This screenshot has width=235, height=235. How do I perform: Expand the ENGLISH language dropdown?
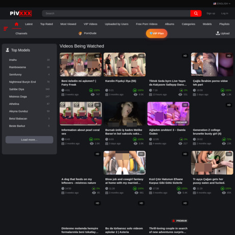click(x=222, y=4)
